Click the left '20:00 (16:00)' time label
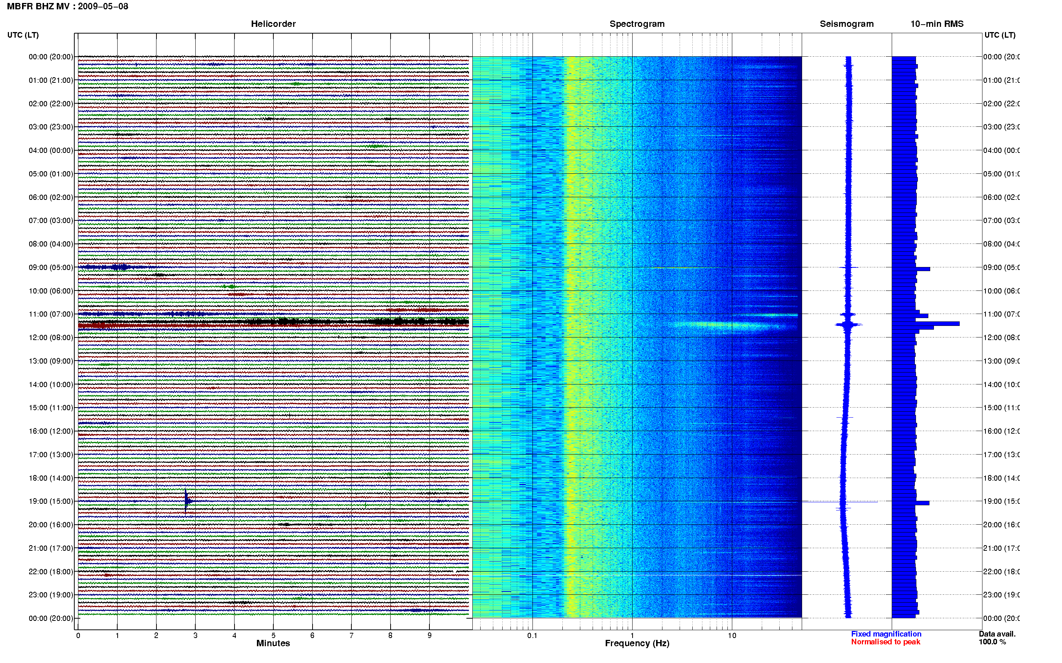1062x663 pixels. coord(51,525)
